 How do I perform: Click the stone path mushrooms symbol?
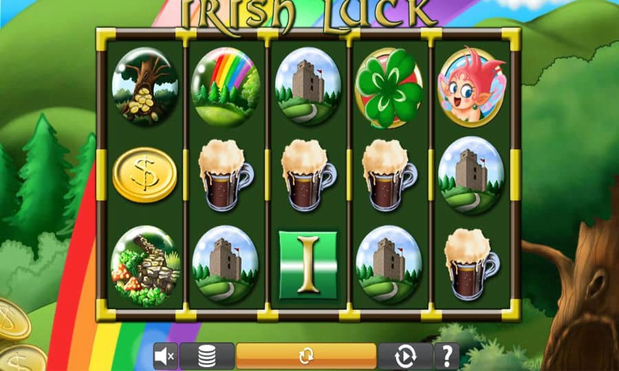(x=146, y=266)
